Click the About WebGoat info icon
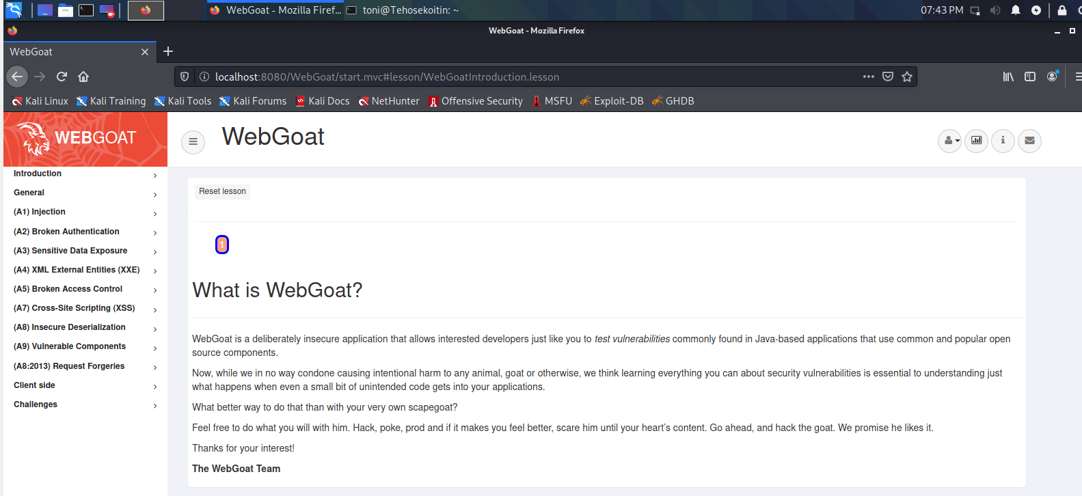1082x496 pixels. (x=1003, y=141)
